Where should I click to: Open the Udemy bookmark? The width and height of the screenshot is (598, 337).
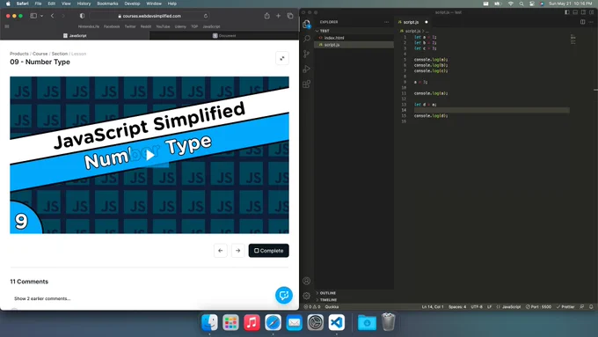pyautogui.click(x=180, y=26)
